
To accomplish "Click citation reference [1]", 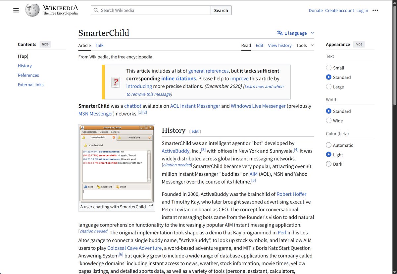I will point(140,112).
